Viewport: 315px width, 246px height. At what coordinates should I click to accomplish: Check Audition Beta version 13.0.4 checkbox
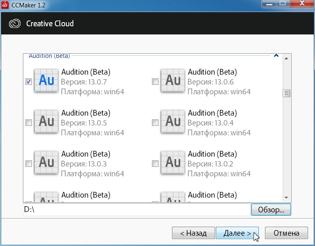click(155, 123)
